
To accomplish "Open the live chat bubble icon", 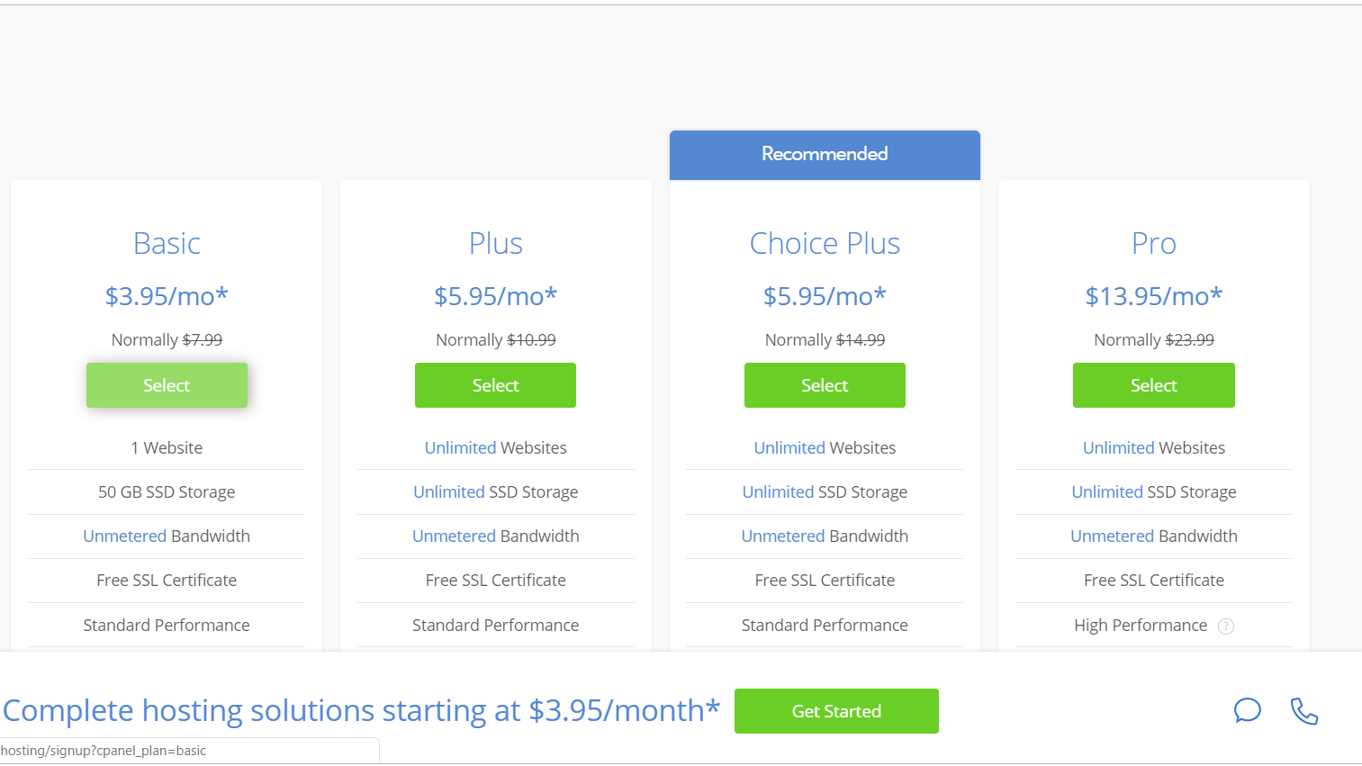I will (x=1247, y=710).
